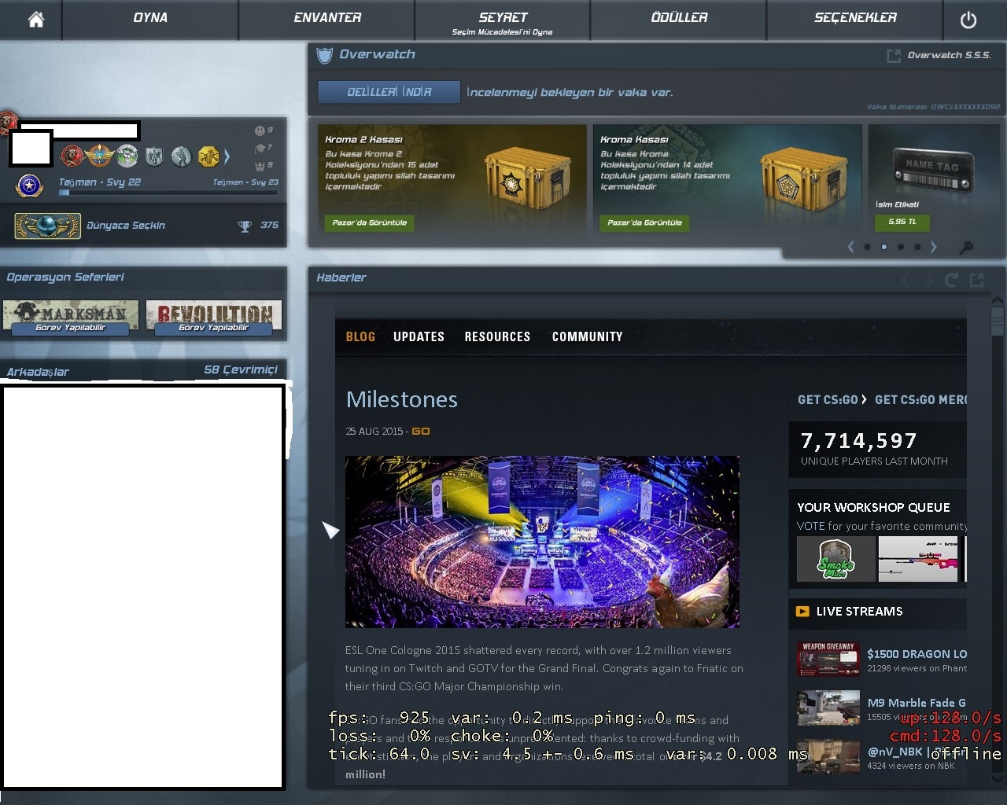1007x805 pixels.
Task: Click the Name Tag item image
Action: (934, 171)
